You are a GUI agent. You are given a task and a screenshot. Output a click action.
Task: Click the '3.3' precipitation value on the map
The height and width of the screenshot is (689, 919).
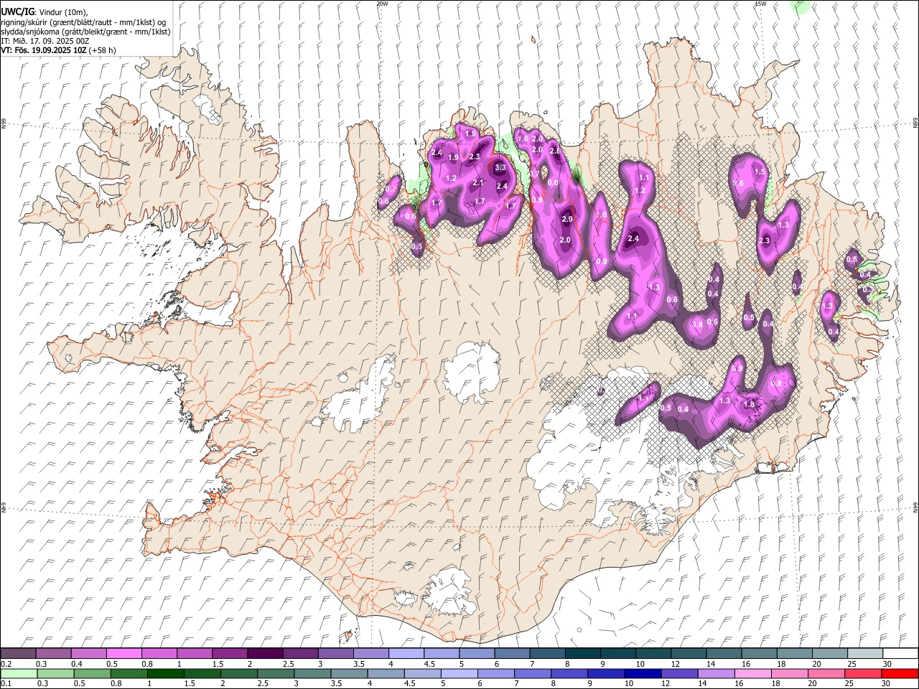click(x=500, y=167)
